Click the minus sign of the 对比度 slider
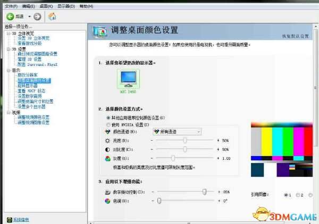 (152, 149)
